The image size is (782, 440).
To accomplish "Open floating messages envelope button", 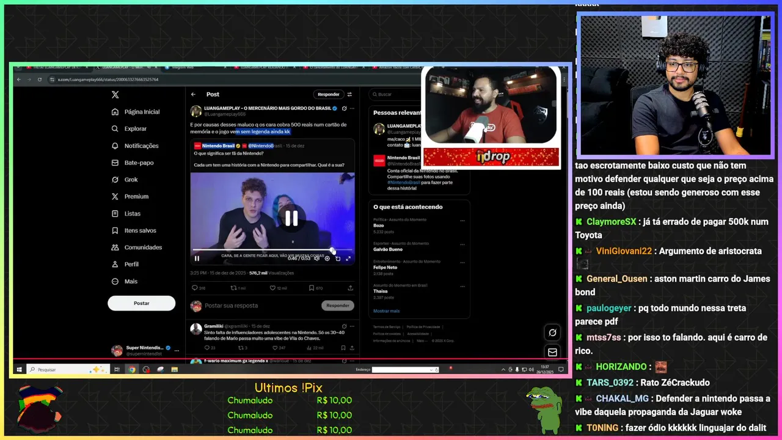I will coord(552,352).
